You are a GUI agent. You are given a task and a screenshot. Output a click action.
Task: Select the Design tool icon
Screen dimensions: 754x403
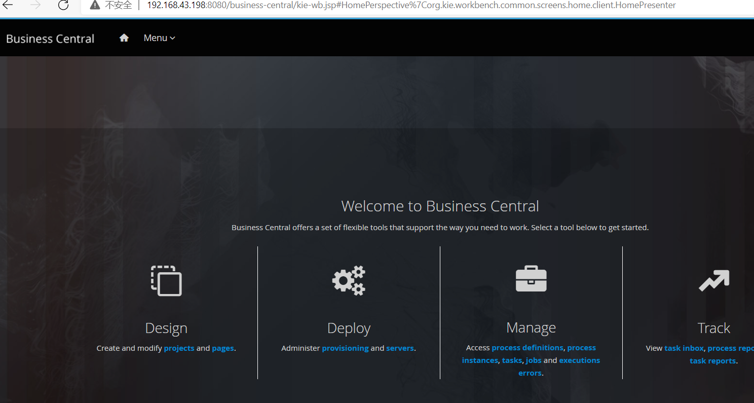point(166,281)
